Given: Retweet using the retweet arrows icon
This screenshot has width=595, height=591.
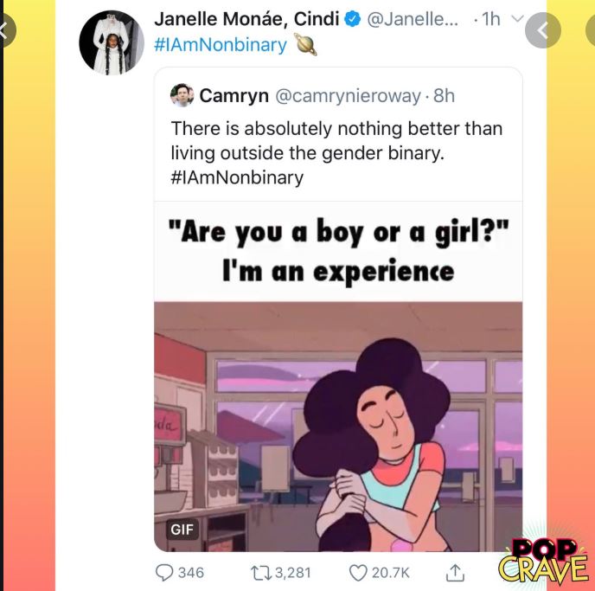Looking at the screenshot, I should tap(261, 573).
